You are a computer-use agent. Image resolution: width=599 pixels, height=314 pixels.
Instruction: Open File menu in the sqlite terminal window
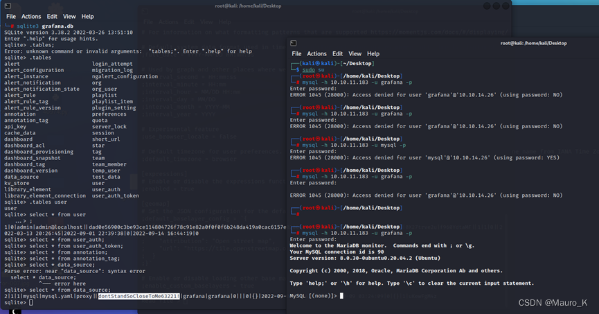coord(11,17)
